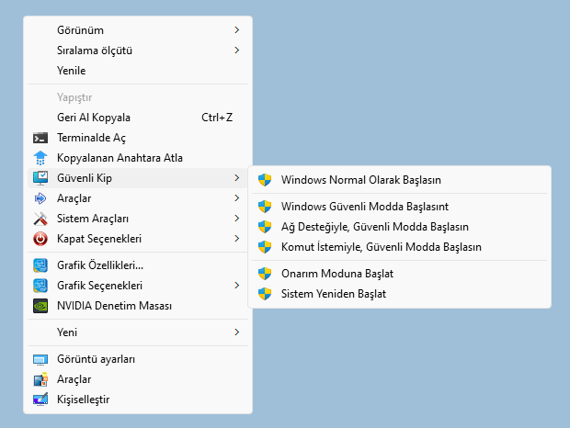Click the NVIDIA logo icon

40,306
